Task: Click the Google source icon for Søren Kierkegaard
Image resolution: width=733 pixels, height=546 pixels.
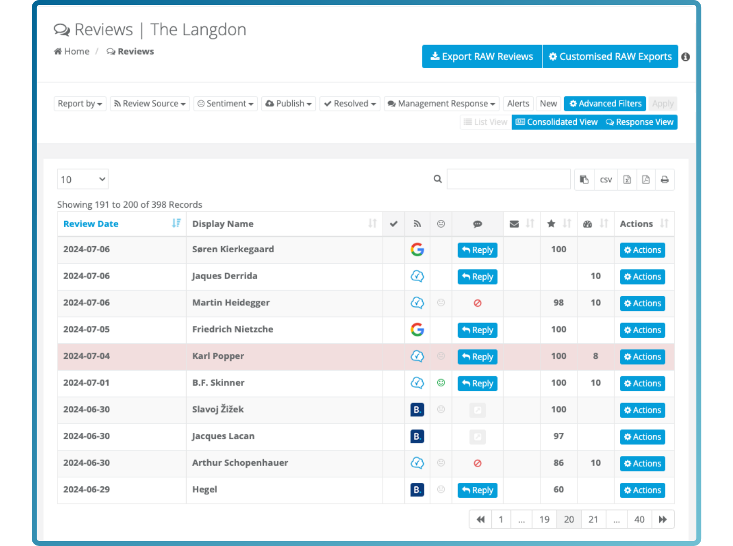Action: click(x=417, y=250)
